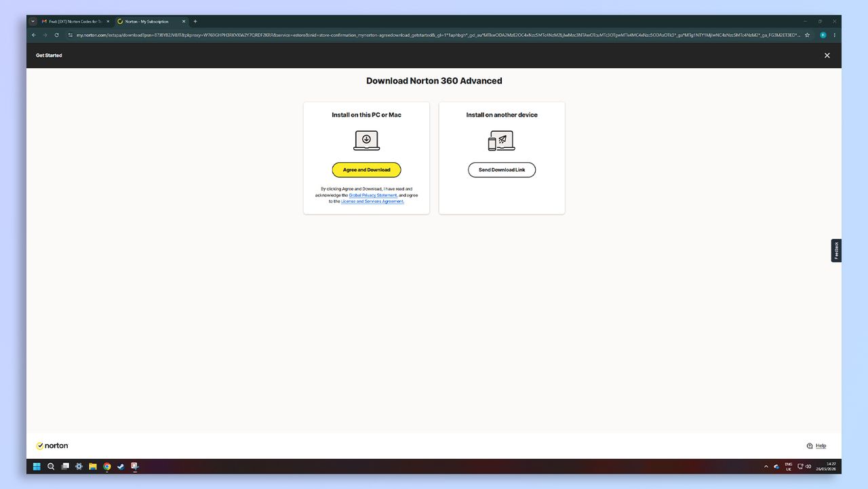
Task: Click the Snipping Tool taskbar icon
Action: pos(135,467)
